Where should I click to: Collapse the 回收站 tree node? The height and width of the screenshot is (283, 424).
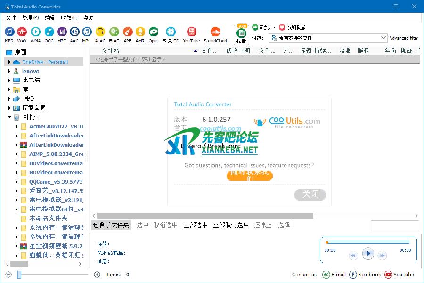[x=9, y=117]
